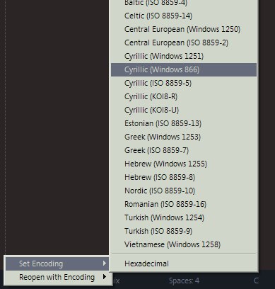Select Cyrillic (ISO 8859-5) encoding
Image resolution: width=275 pixels, height=289 pixels.
[184, 83]
